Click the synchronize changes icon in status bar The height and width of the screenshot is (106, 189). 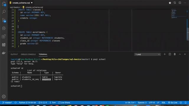click(x=16, y=103)
